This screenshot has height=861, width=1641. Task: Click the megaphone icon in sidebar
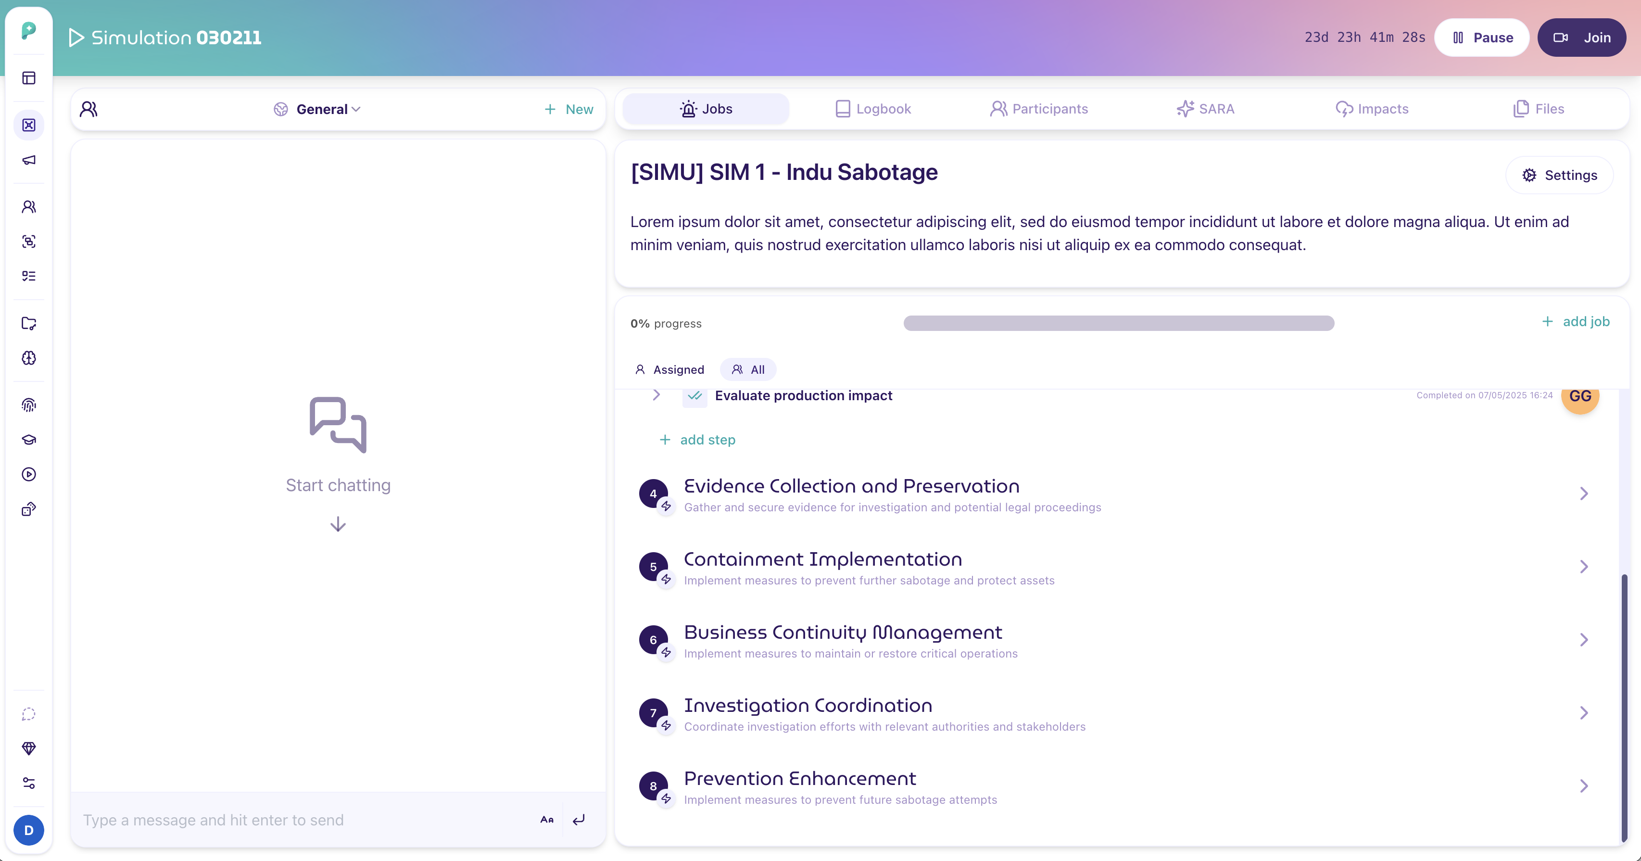click(x=29, y=160)
